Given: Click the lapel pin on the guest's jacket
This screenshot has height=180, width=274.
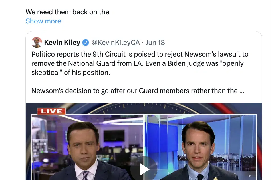Looking at the screenshot, I should (x=215, y=179).
